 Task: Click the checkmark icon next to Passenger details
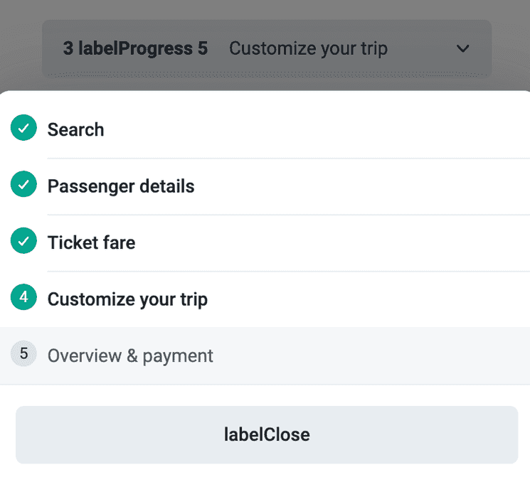[23, 186]
